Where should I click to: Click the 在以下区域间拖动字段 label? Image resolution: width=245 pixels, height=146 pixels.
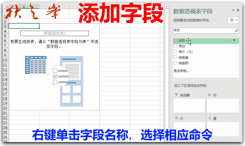coord(190,86)
